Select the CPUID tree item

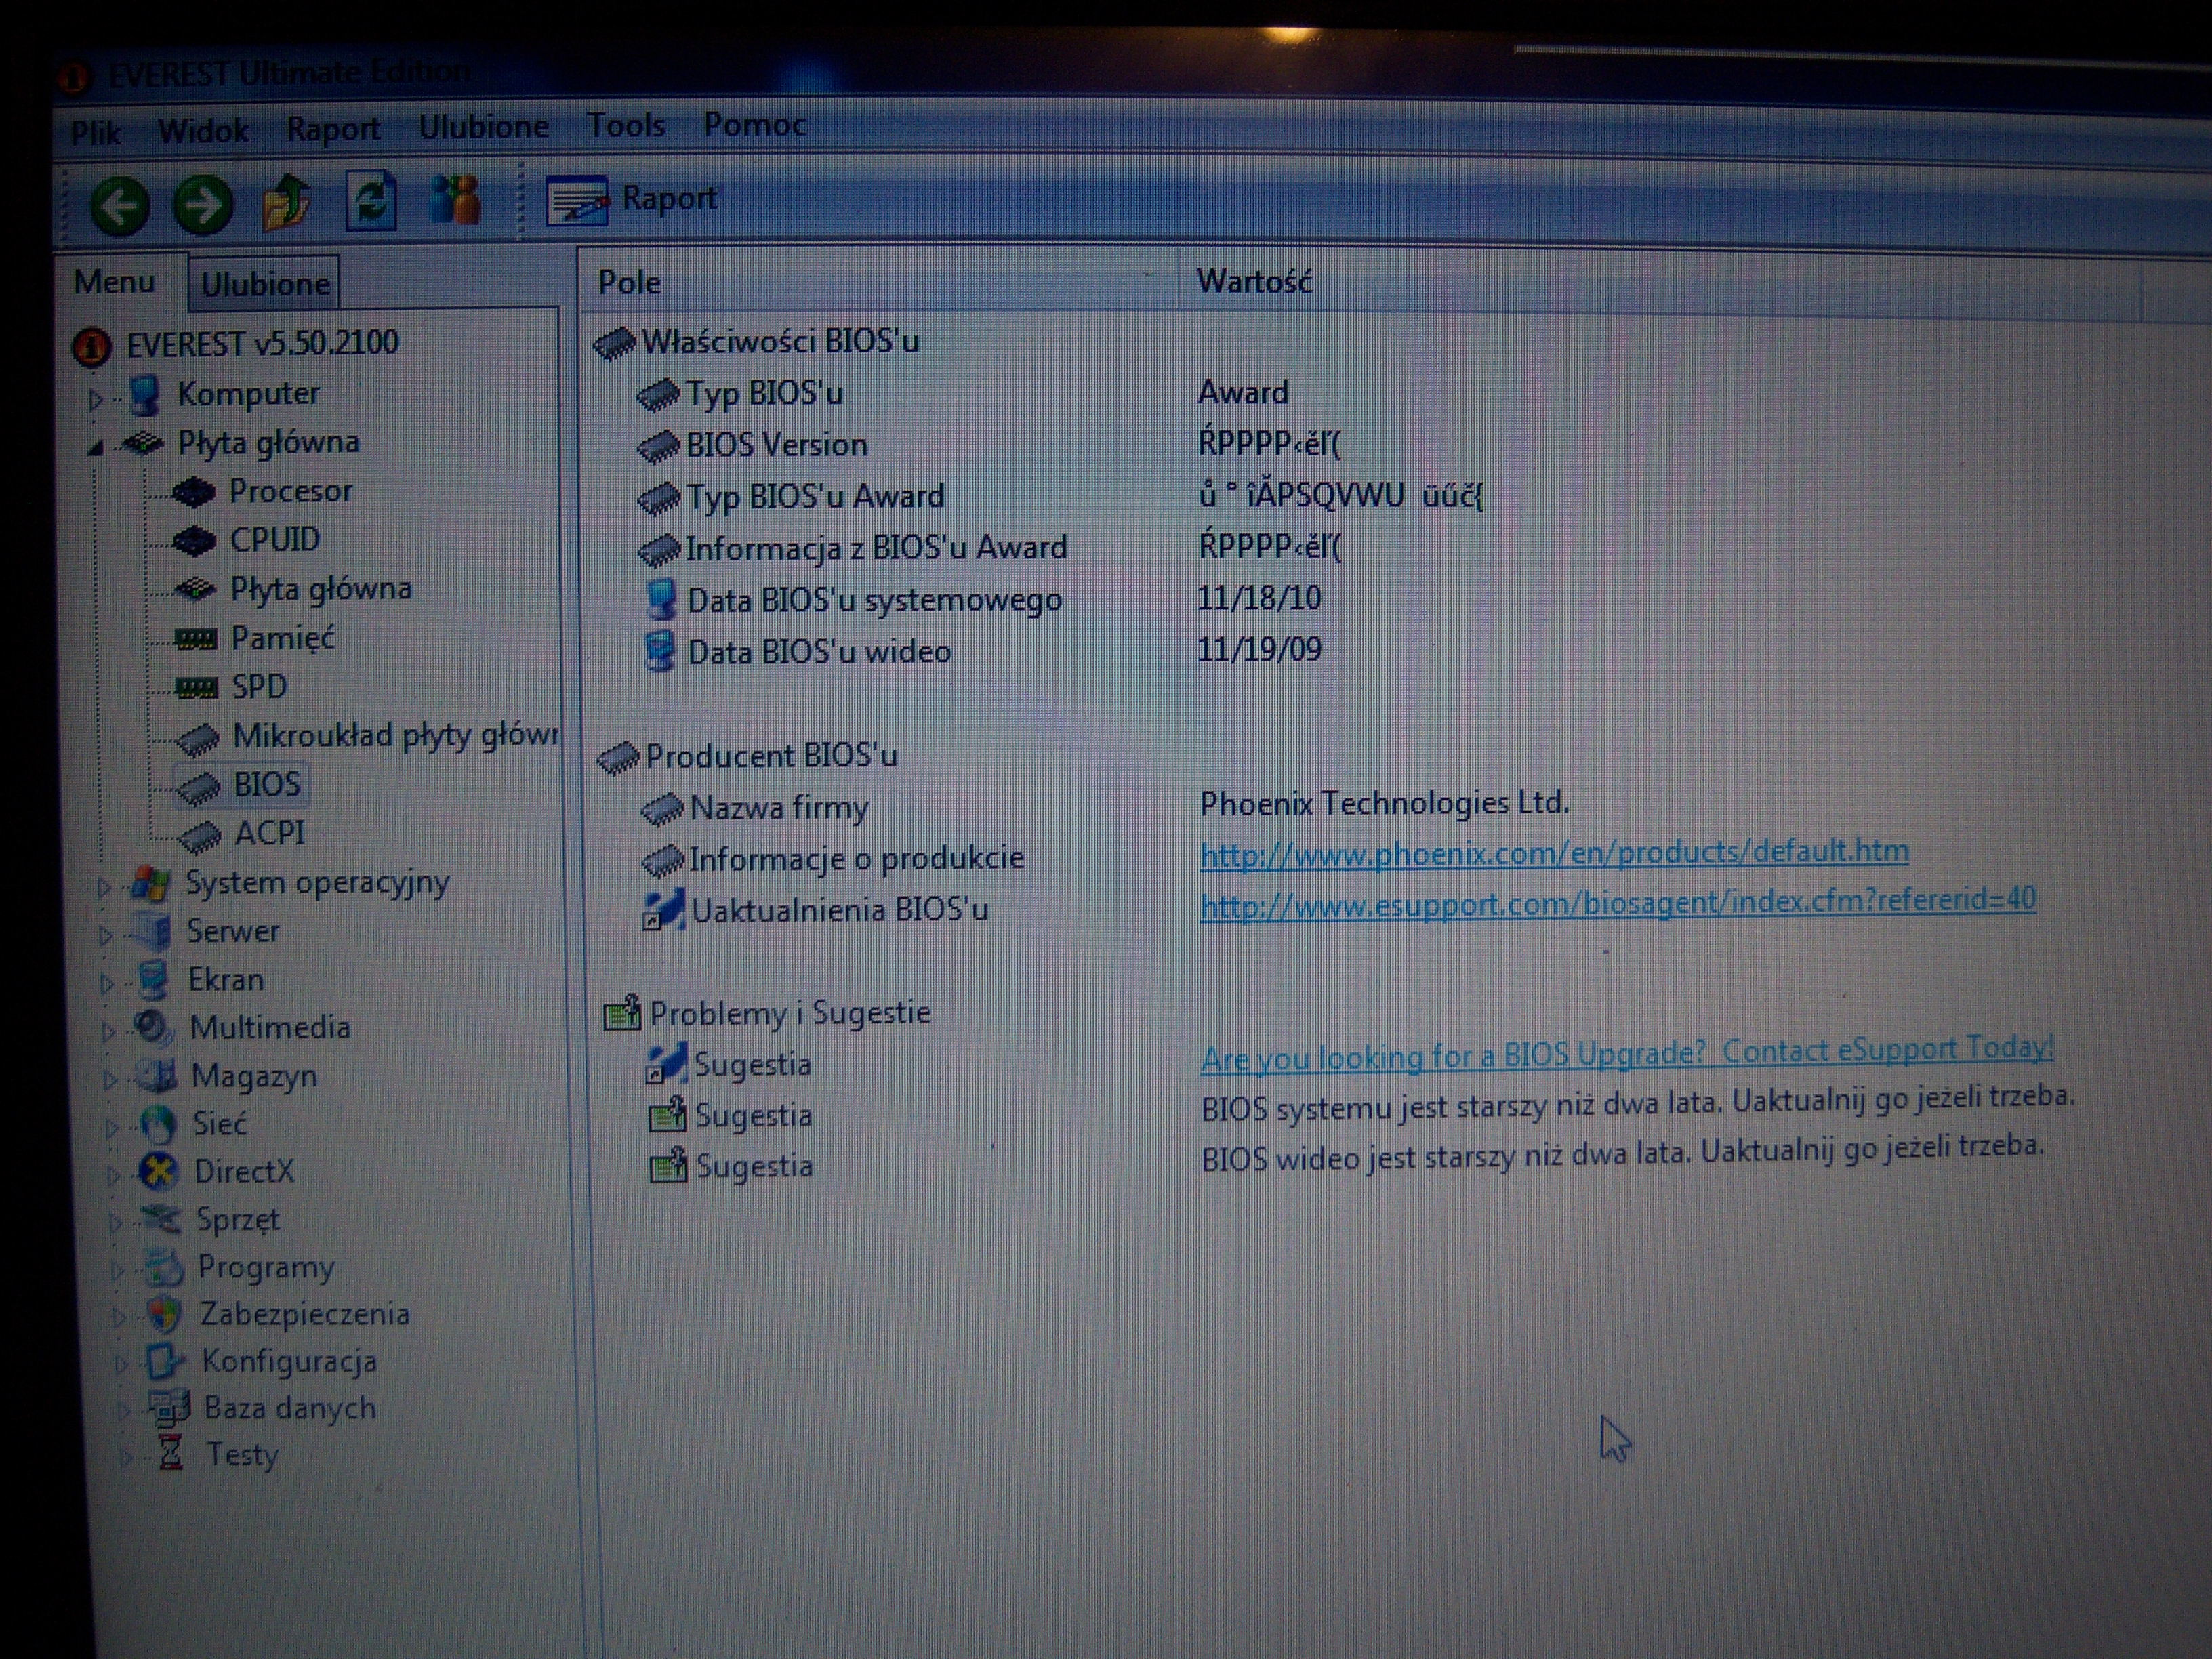[274, 540]
